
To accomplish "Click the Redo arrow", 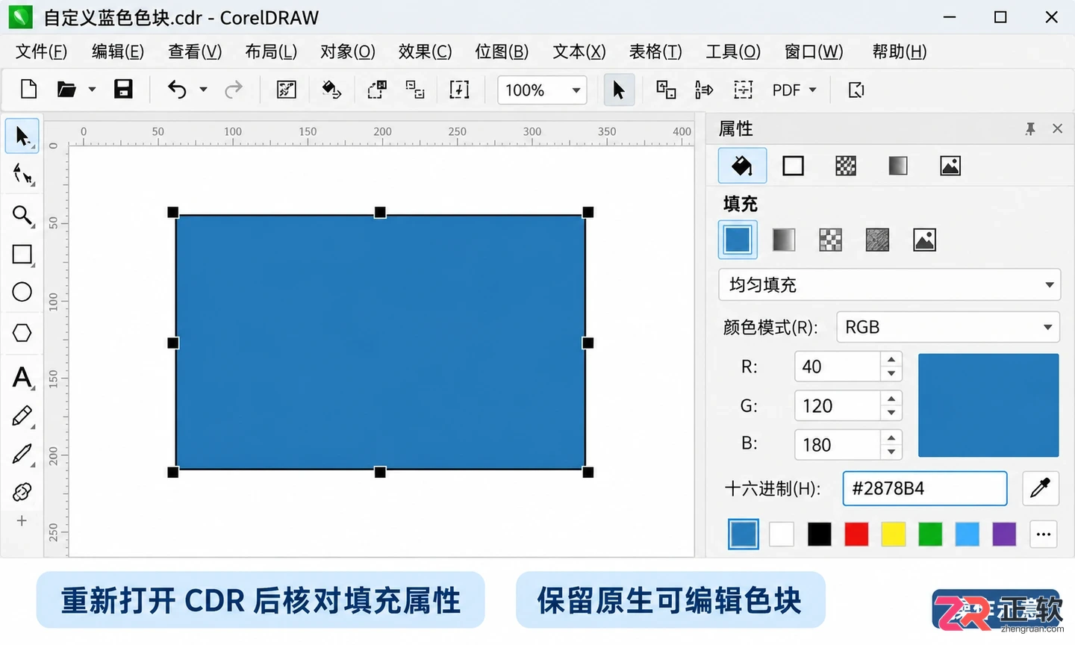I will point(234,90).
